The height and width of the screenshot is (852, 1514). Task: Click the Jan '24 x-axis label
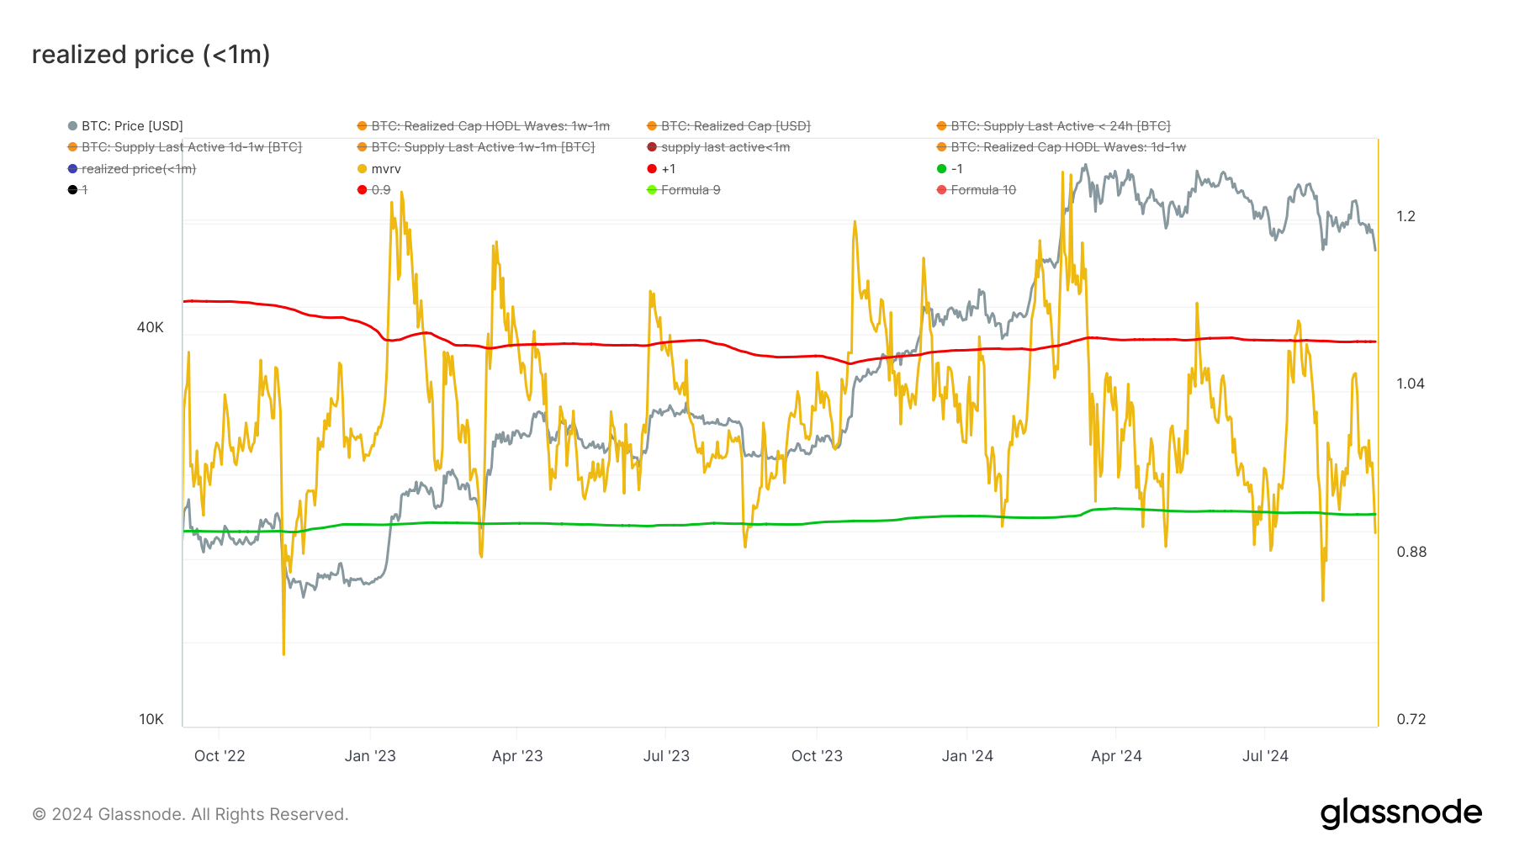click(x=967, y=756)
